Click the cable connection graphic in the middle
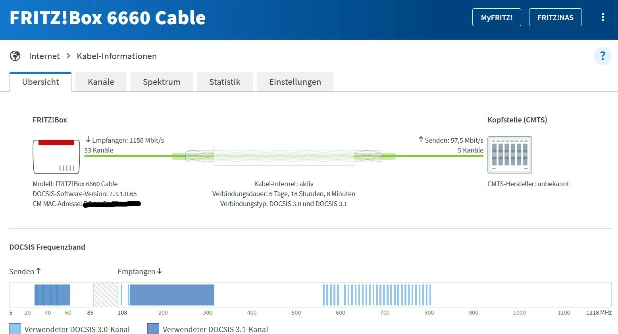 (x=283, y=156)
